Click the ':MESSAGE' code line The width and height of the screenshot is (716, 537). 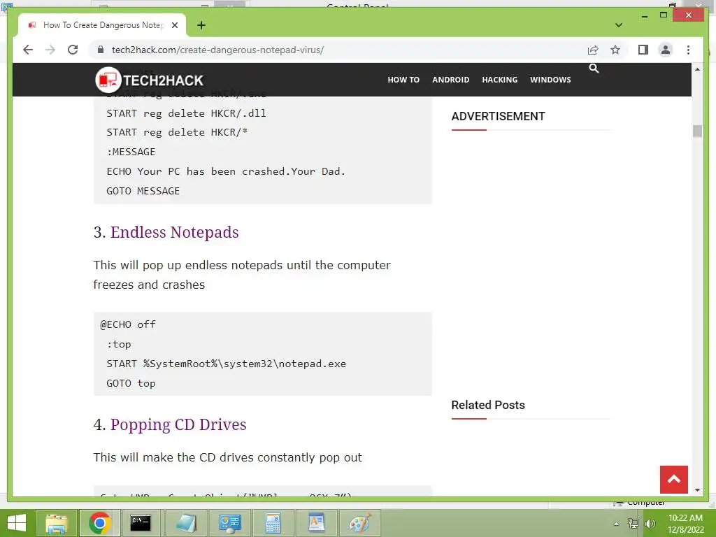(131, 152)
